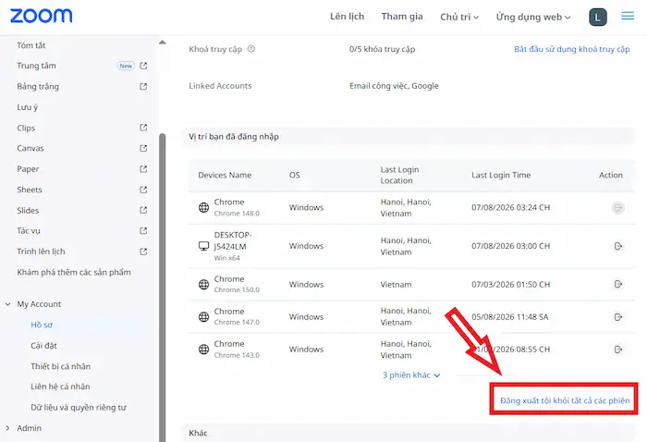Viewport: 647px width, 442px height.
Task: Click the New badge beside Trung tâm
Action: (126, 66)
